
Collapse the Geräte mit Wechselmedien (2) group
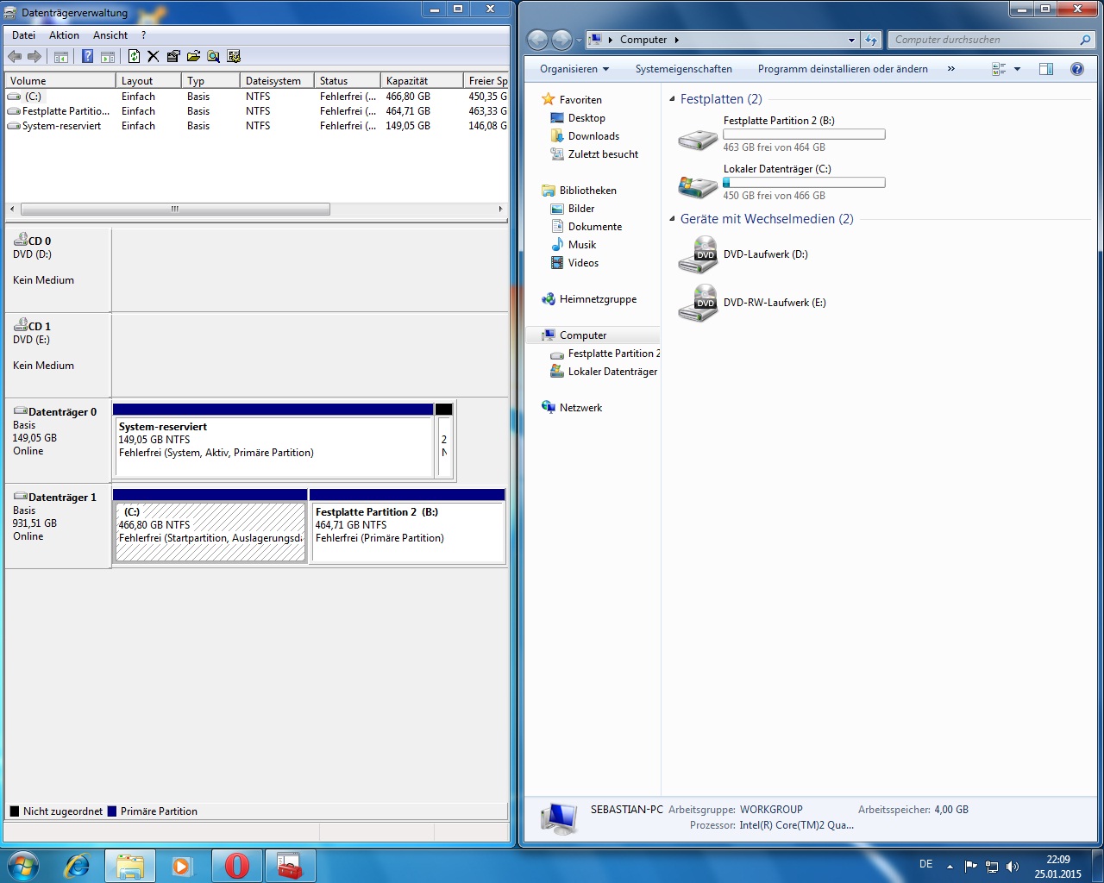tap(673, 219)
